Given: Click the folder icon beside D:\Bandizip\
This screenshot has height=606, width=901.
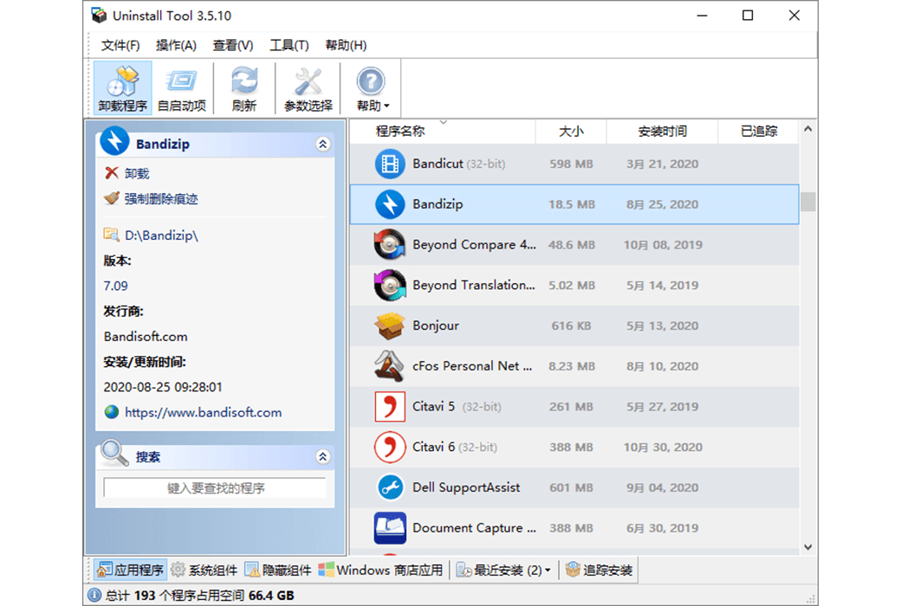Looking at the screenshot, I should coord(111,235).
